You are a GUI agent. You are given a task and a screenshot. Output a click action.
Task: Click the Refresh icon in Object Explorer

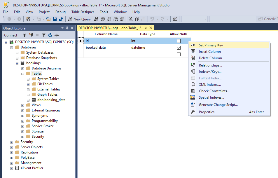(x=50, y=35)
